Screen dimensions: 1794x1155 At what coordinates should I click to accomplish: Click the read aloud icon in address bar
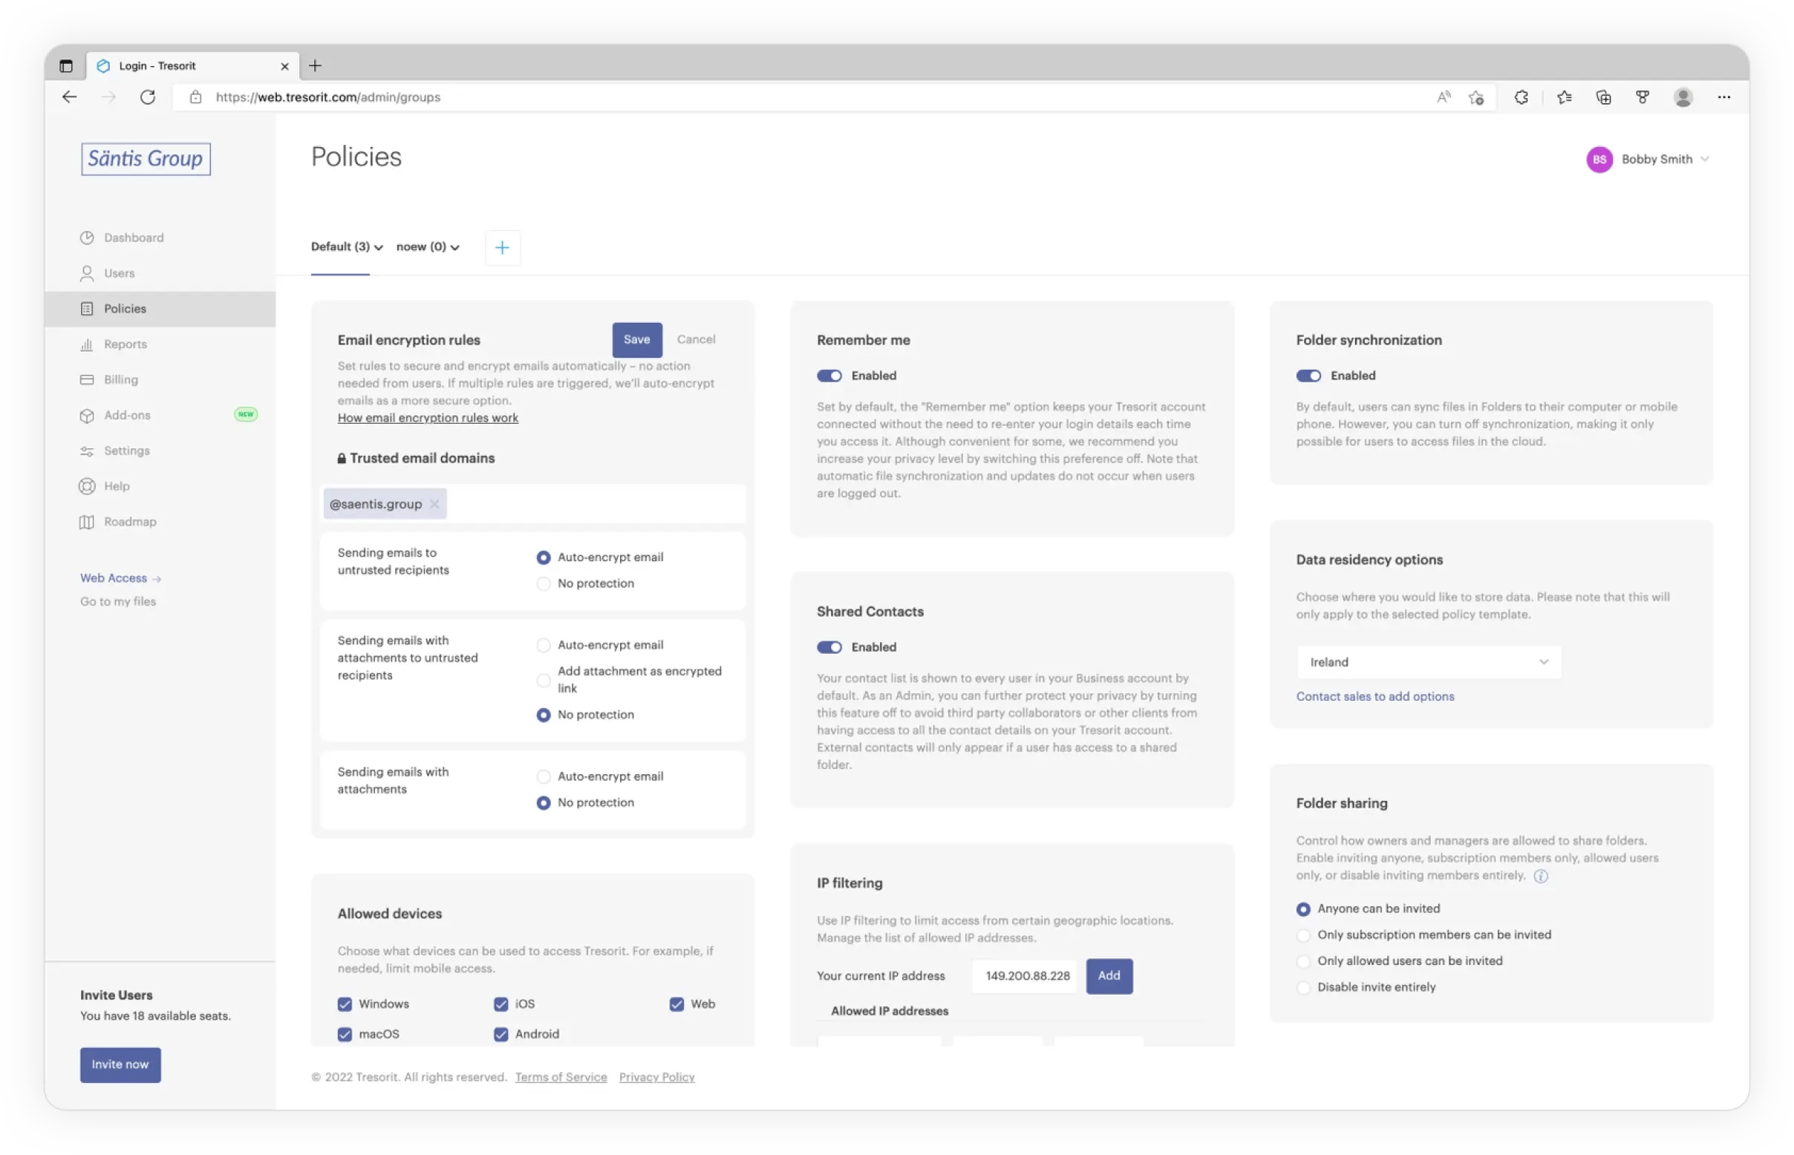1443,96
